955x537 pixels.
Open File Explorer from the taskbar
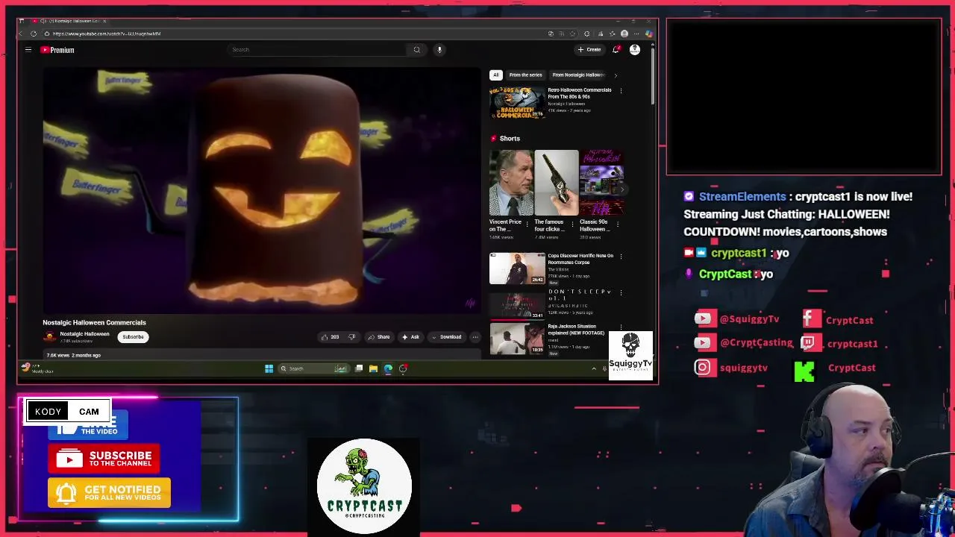pyautogui.click(x=373, y=368)
